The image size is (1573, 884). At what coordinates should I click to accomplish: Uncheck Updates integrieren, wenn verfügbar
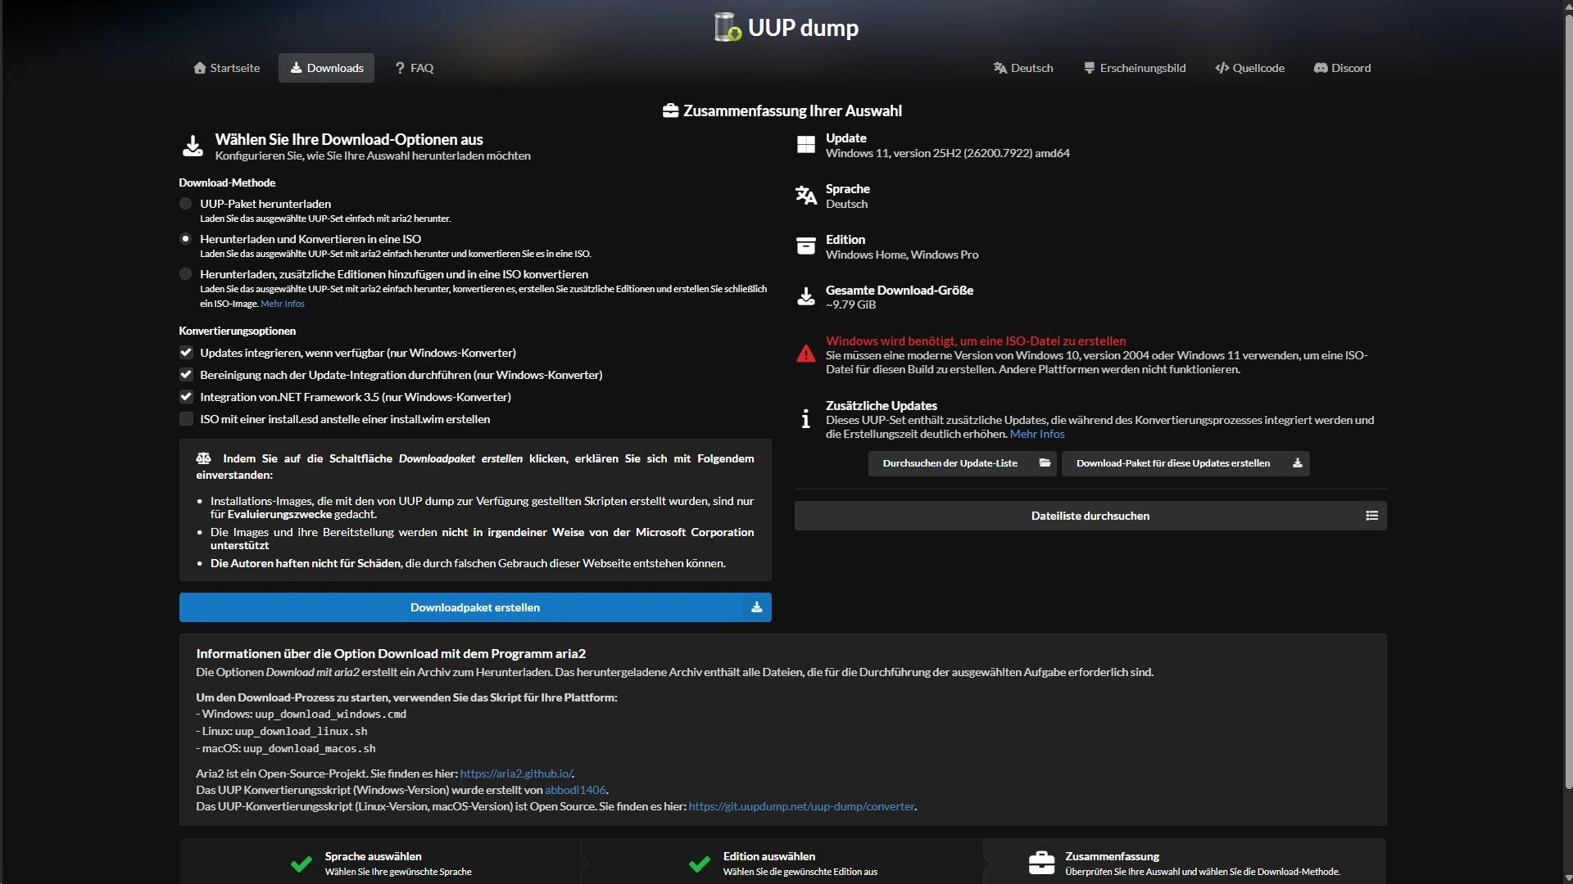[x=187, y=353]
